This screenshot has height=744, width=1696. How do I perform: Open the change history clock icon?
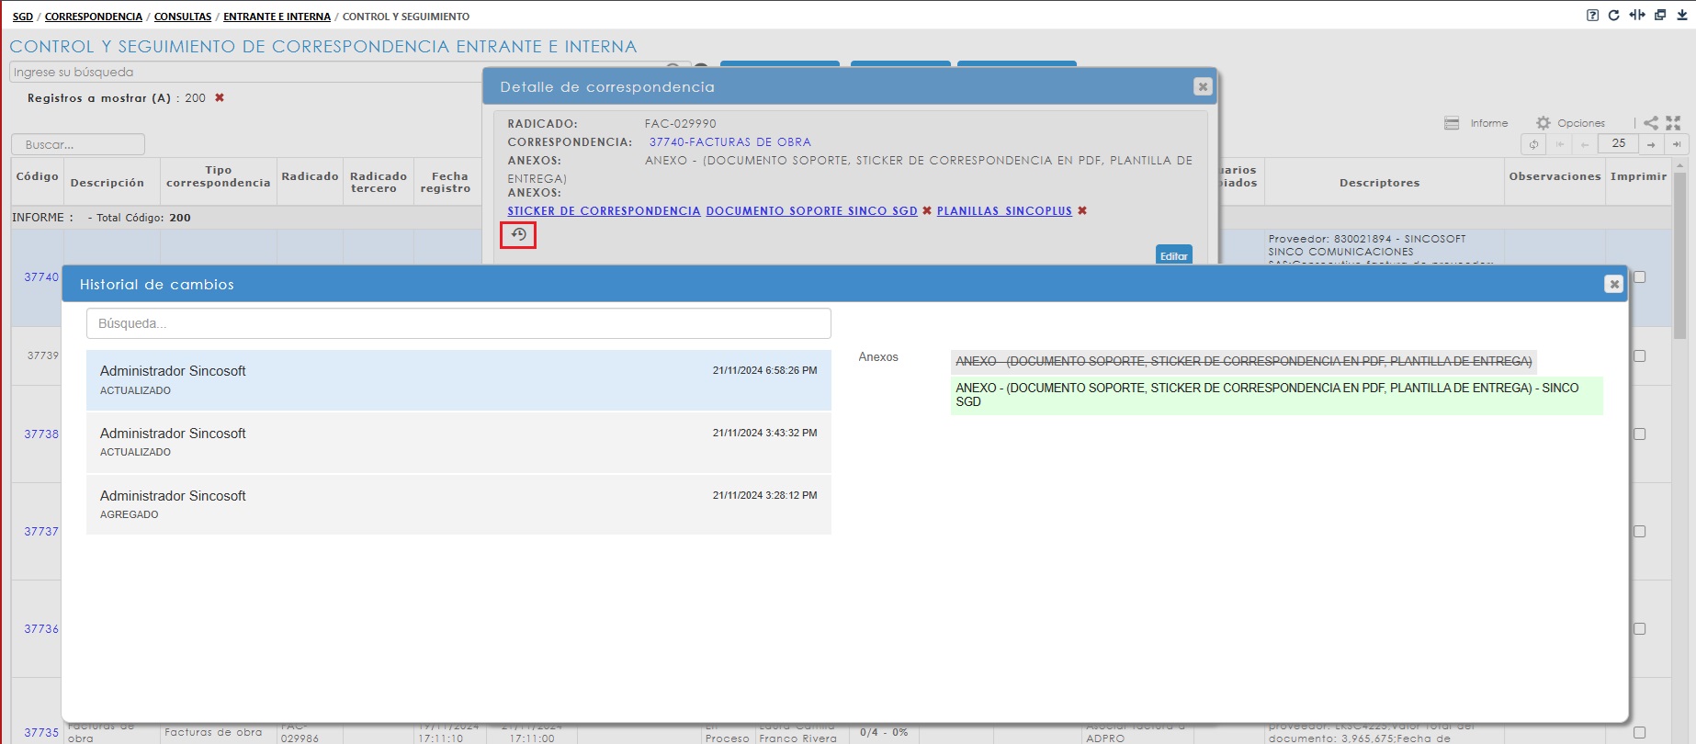click(x=518, y=235)
